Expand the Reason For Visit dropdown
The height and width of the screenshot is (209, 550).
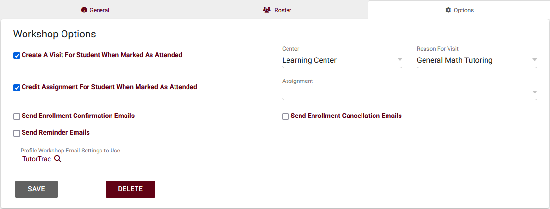pyautogui.click(x=534, y=60)
